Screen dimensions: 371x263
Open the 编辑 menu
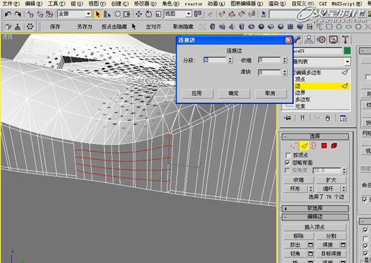point(34,3)
